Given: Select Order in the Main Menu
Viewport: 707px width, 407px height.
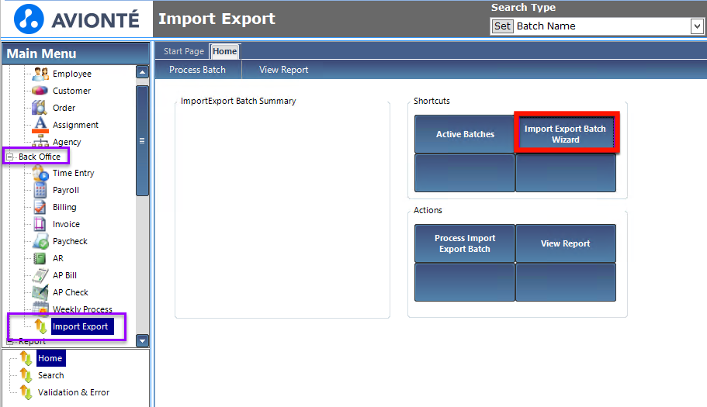Looking at the screenshot, I should pos(64,108).
